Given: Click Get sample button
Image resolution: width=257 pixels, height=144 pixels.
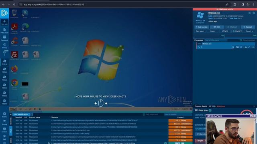Looking at the screenshot, I should [202, 27].
